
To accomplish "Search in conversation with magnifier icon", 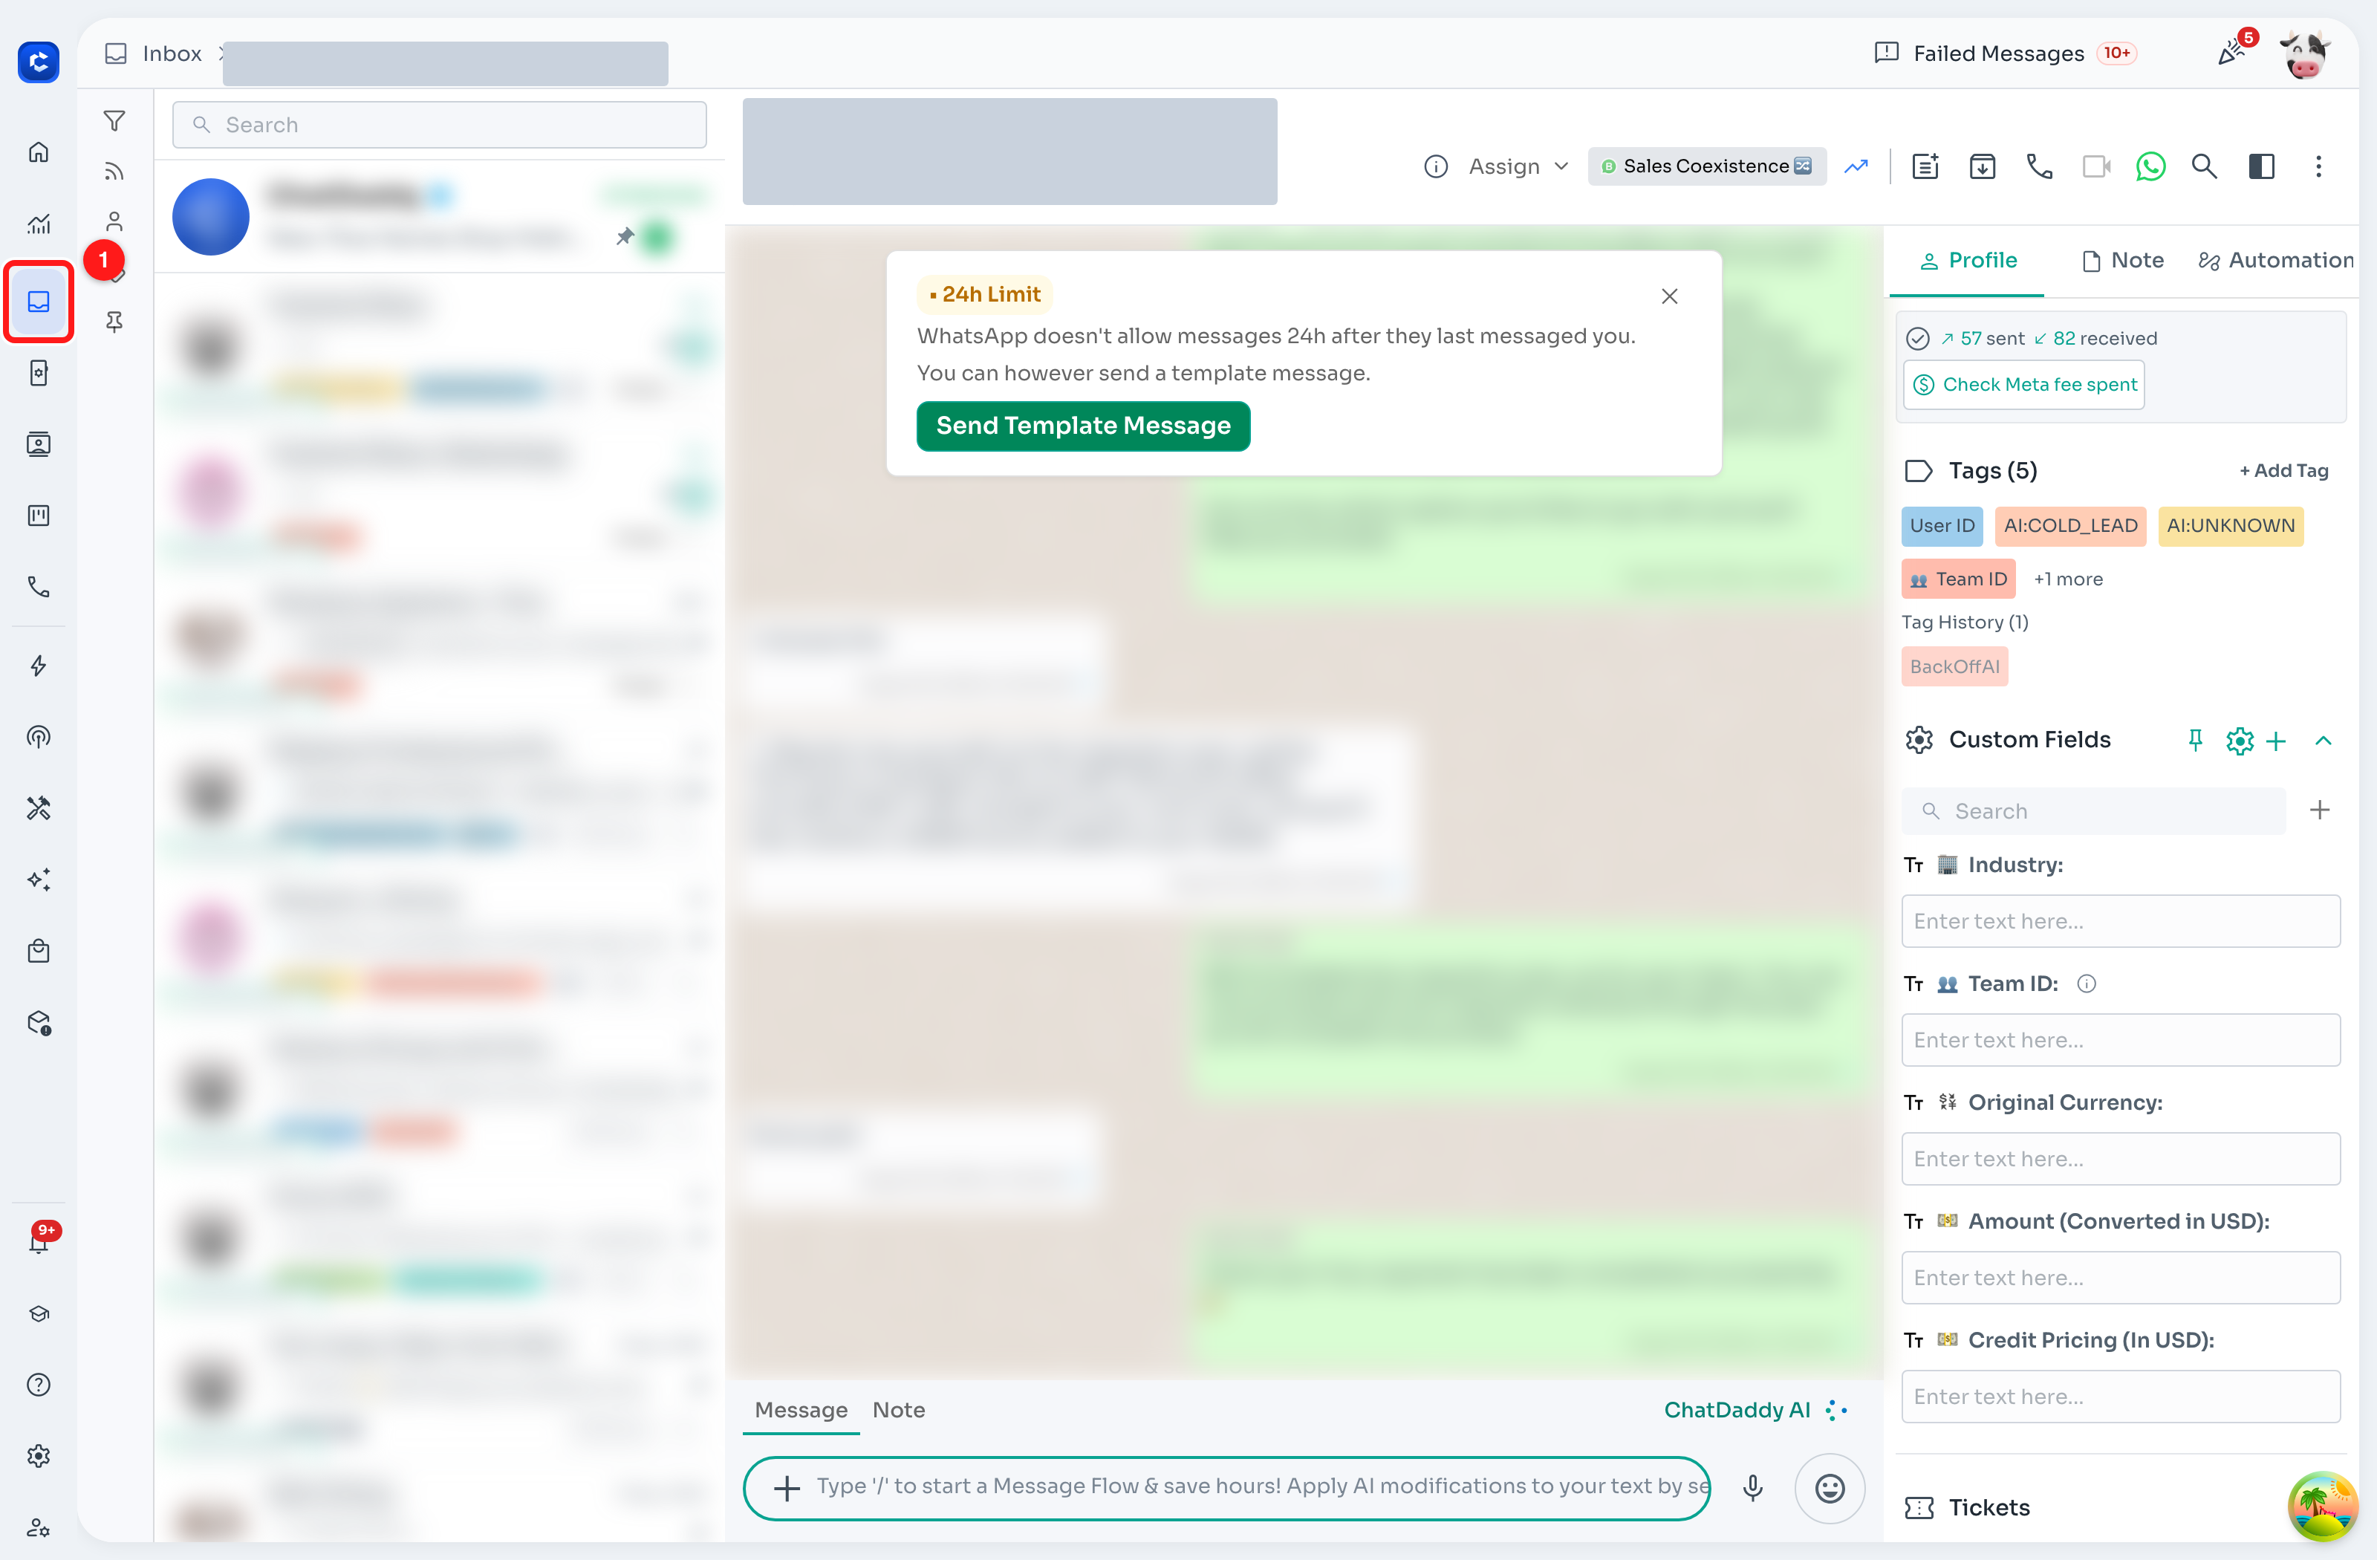I will click(x=2204, y=167).
